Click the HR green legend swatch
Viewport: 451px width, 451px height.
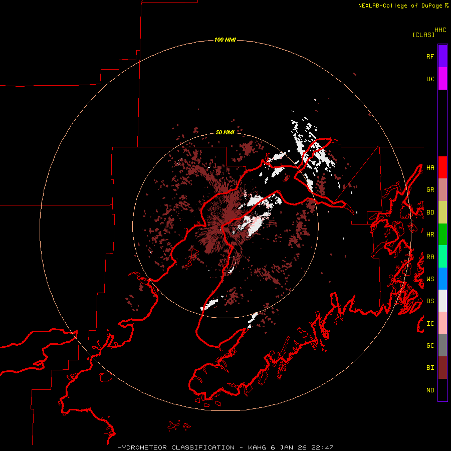[442, 235]
